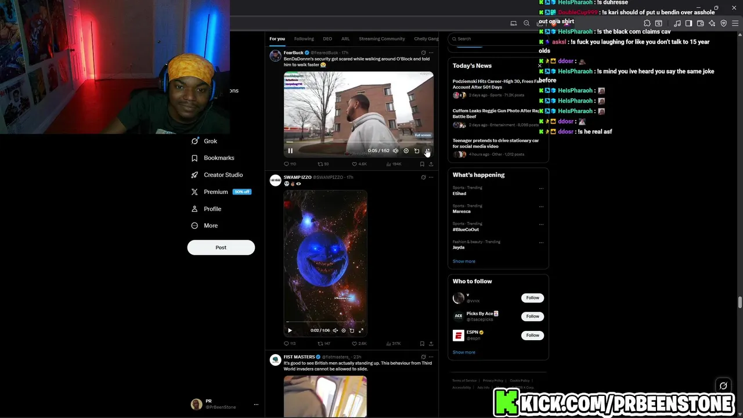The height and width of the screenshot is (418, 743).
Task: Seek on the FearBuck video progress bar
Action: coord(358,142)
